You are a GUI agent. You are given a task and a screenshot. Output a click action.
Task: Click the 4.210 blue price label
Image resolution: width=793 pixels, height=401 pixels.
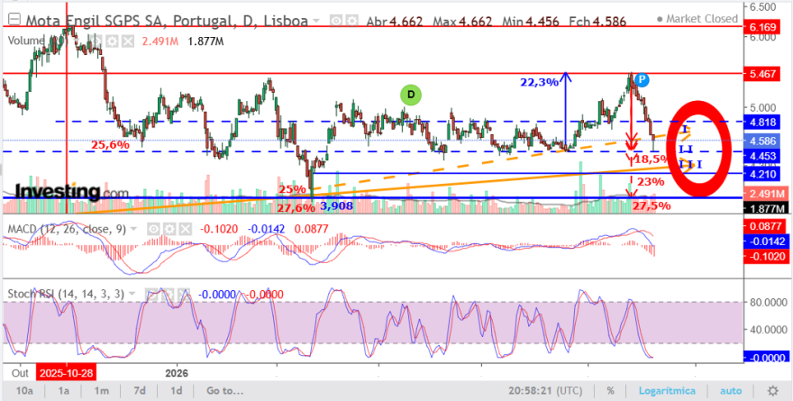pyautogui.click(x=765, y=174)
